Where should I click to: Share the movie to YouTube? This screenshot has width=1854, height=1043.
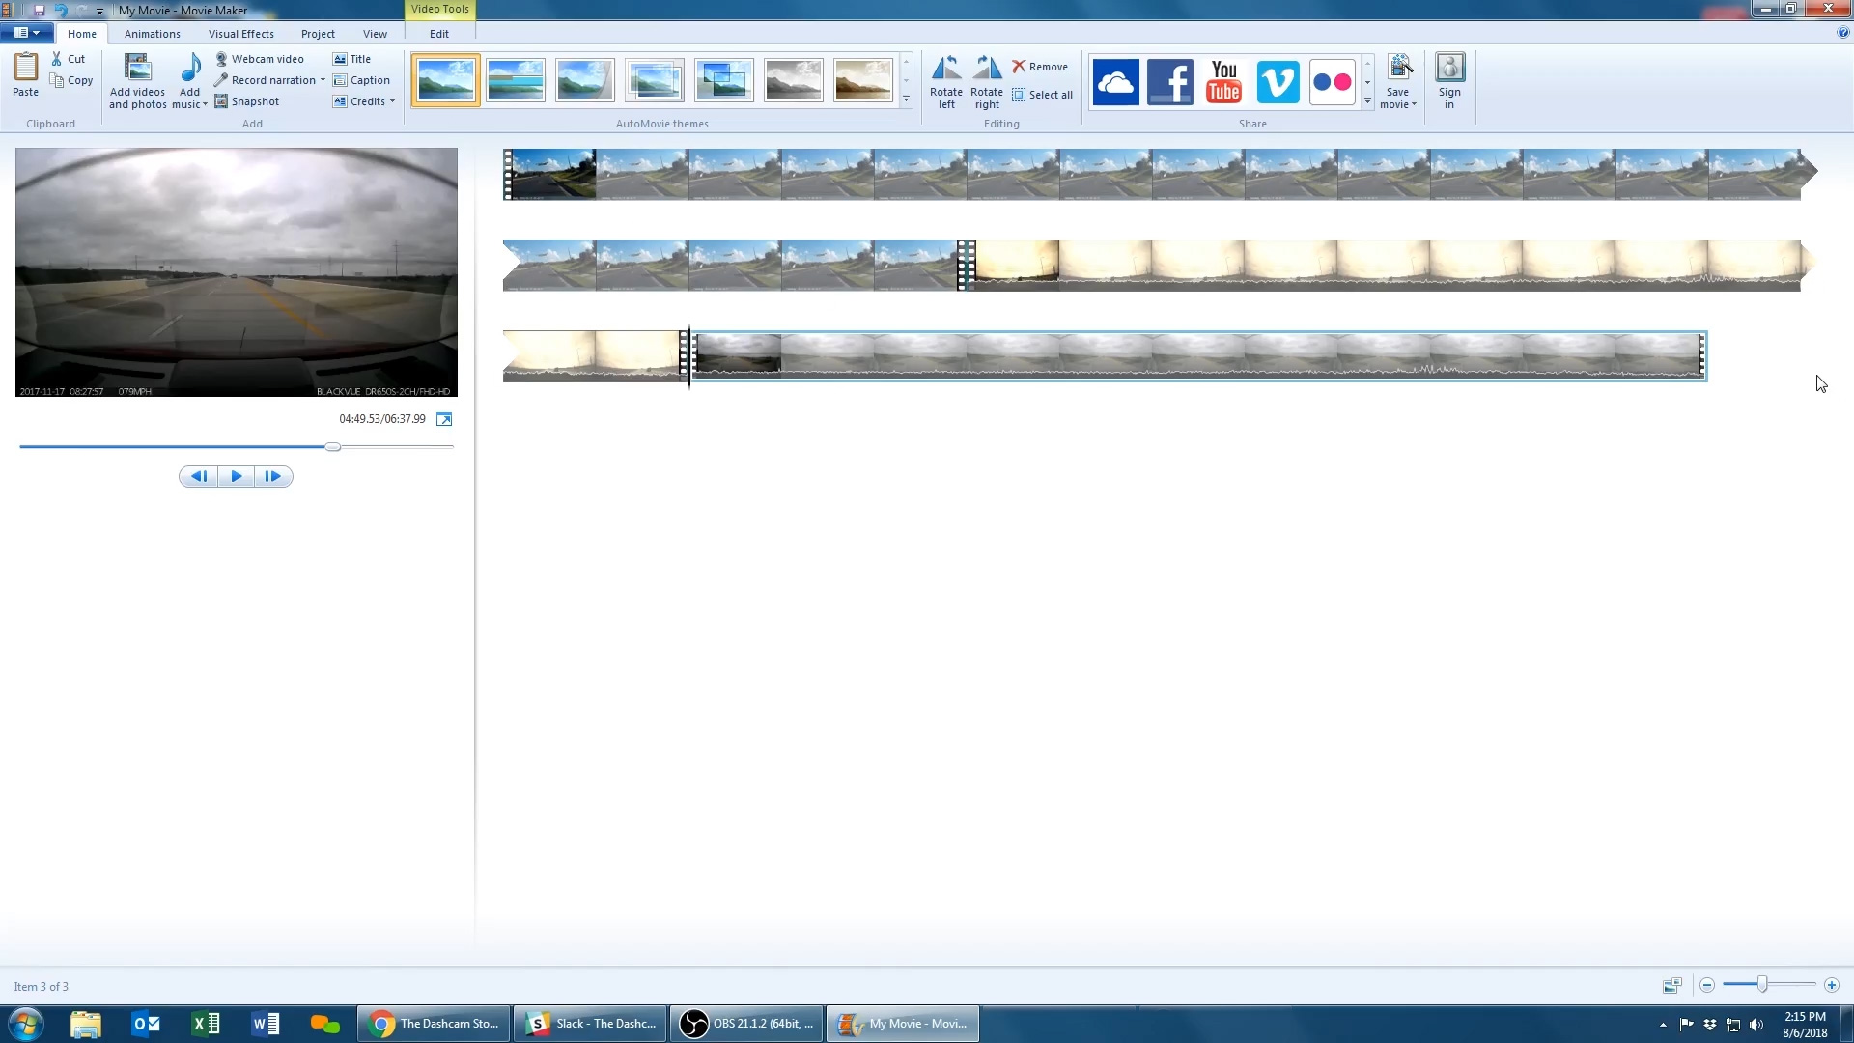[1223, 82]
